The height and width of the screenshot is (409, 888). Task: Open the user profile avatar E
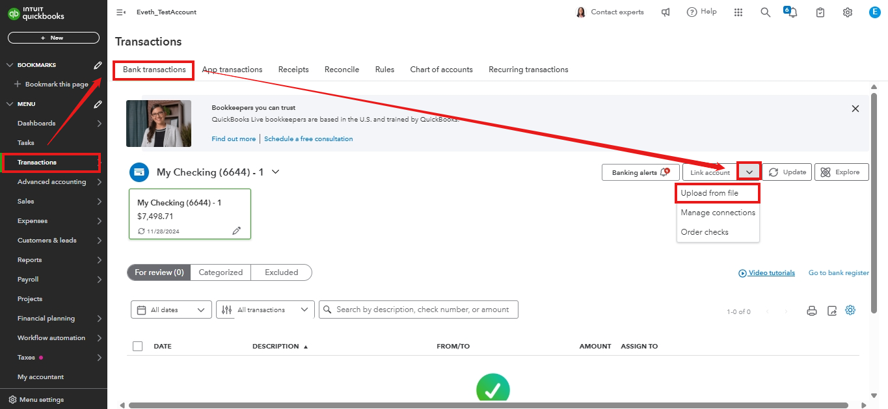point(875,12)
